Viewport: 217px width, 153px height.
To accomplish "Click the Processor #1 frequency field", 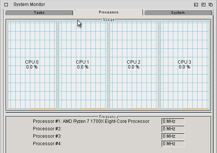I will point(173,121).
